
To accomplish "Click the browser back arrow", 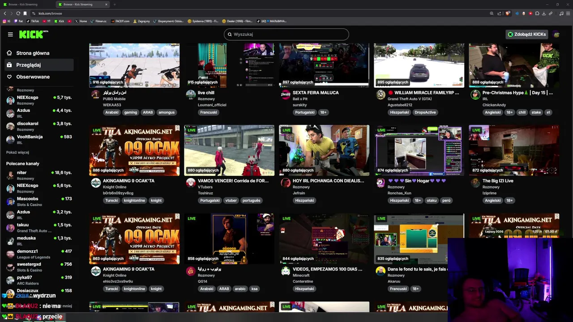I will click(5, 13).
